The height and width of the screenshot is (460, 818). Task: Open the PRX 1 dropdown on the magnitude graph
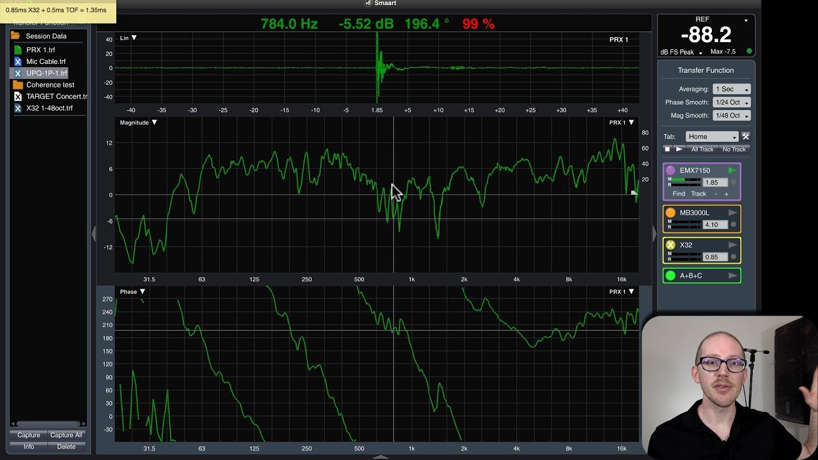tap(621, 123)
